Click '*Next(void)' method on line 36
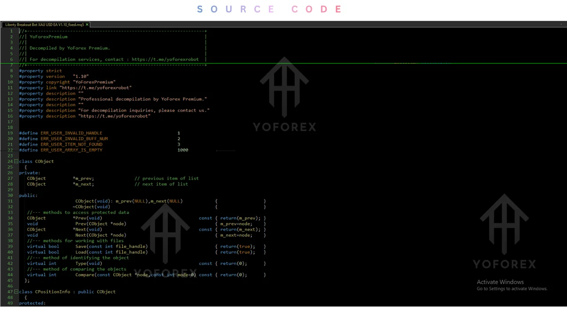The height and width of the screenshot is (319, 567). pyautogui.click(x=87, y=230)
